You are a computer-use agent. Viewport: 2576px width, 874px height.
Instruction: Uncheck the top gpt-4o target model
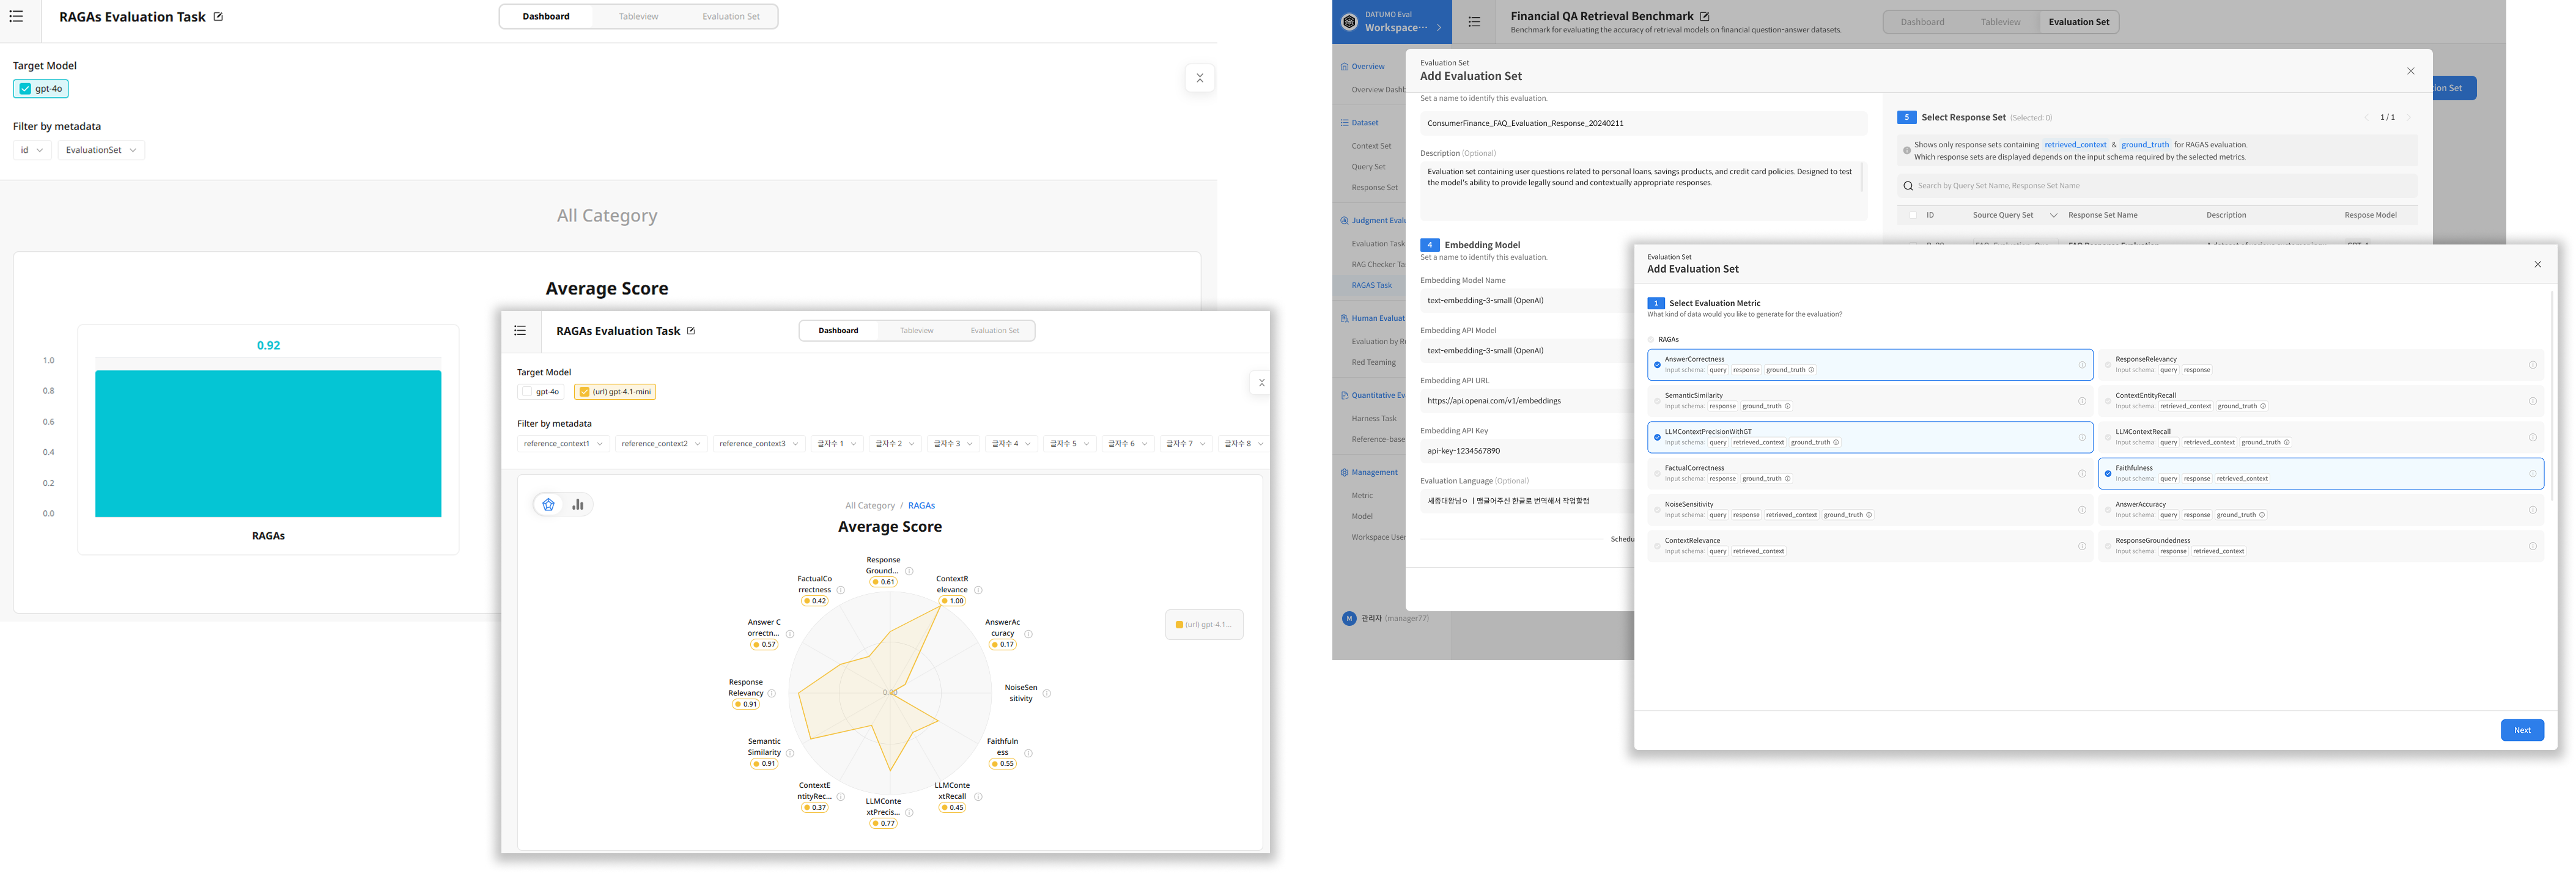(26, 89)
